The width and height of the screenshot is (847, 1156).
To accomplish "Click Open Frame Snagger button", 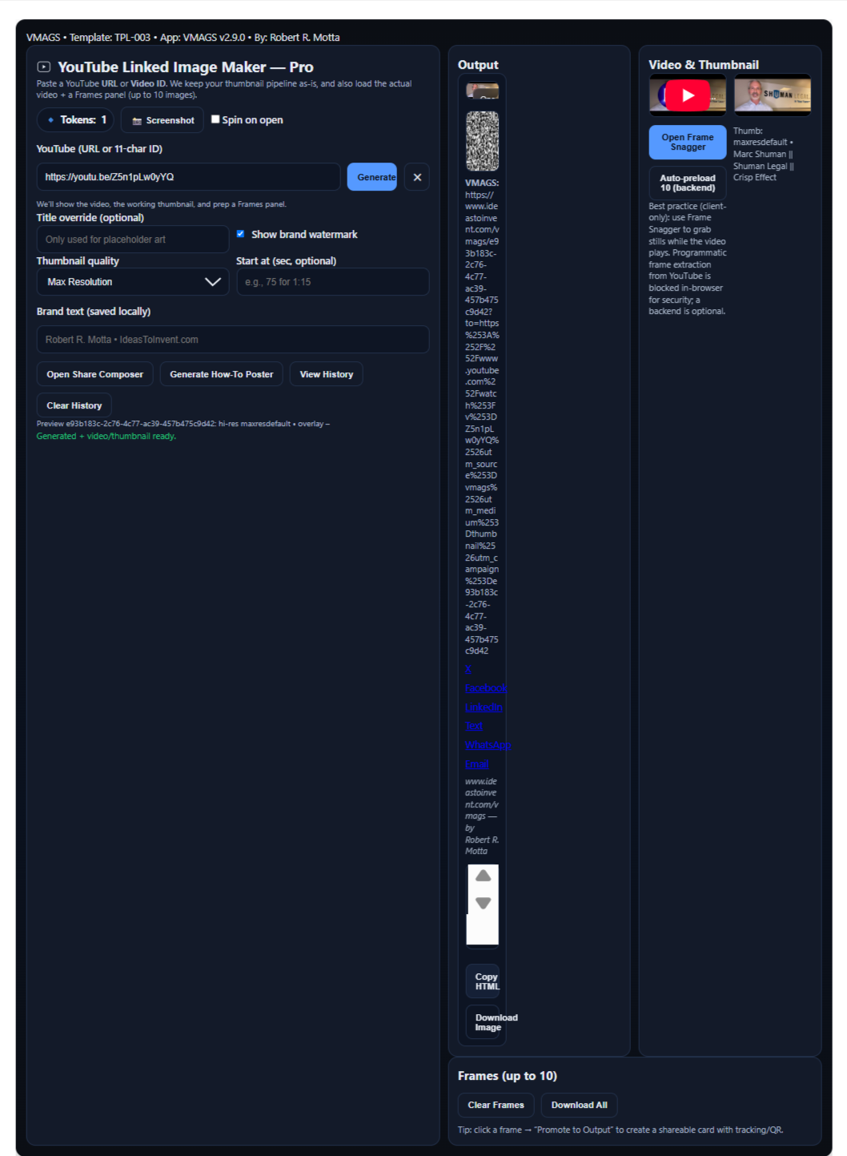I will (x=688, y=142).
